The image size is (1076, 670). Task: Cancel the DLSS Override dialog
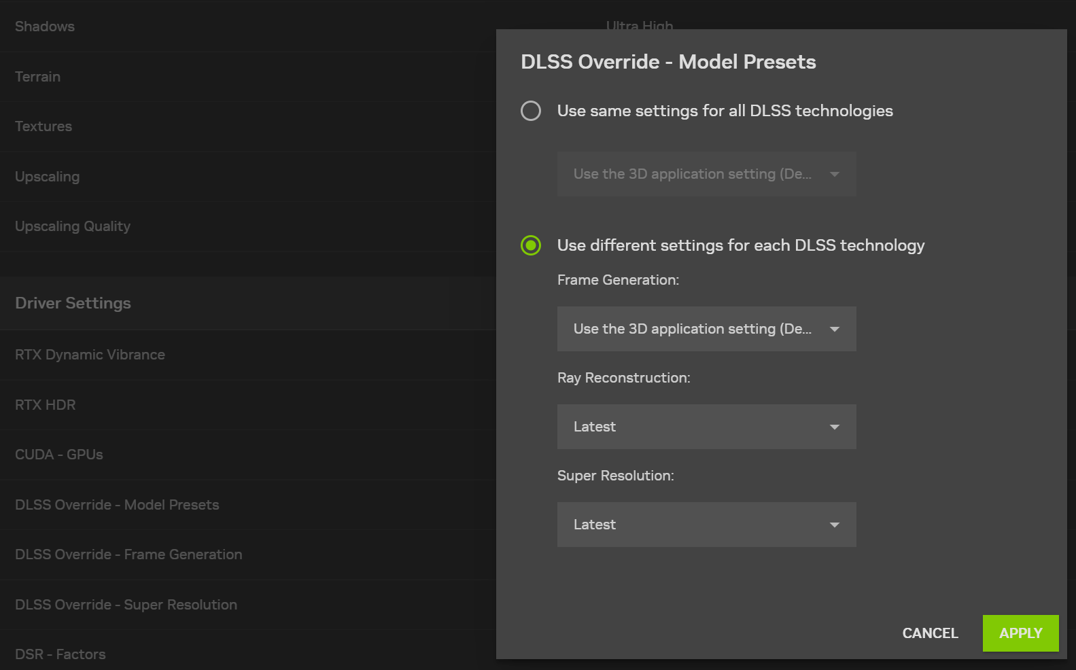(x=929, y=633)
